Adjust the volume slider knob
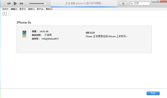 45,3
